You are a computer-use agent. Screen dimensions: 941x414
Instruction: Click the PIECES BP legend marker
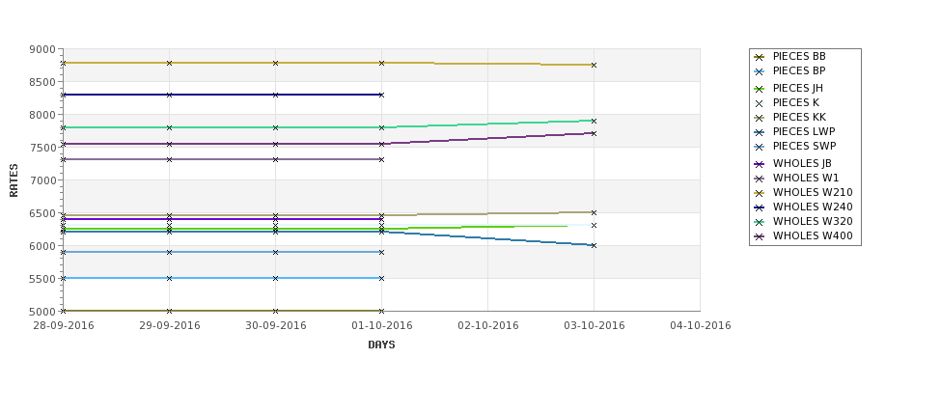(760, 71)
